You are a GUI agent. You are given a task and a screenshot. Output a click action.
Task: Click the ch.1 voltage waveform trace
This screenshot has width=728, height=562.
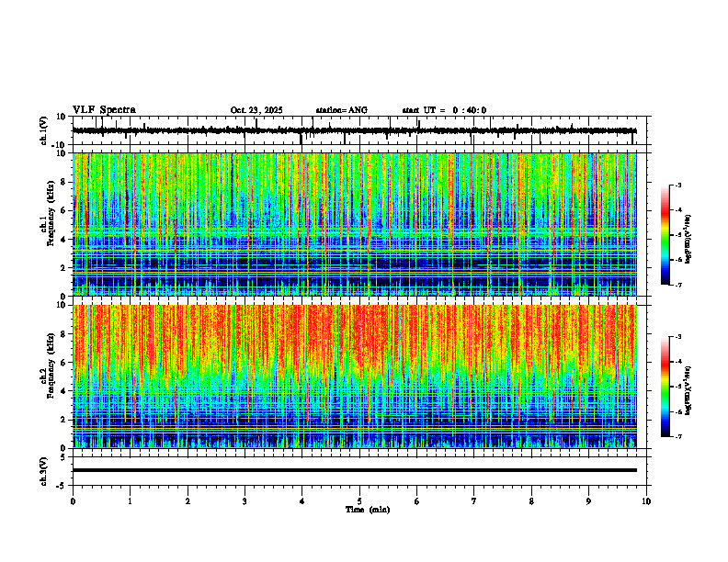point(354,130)
